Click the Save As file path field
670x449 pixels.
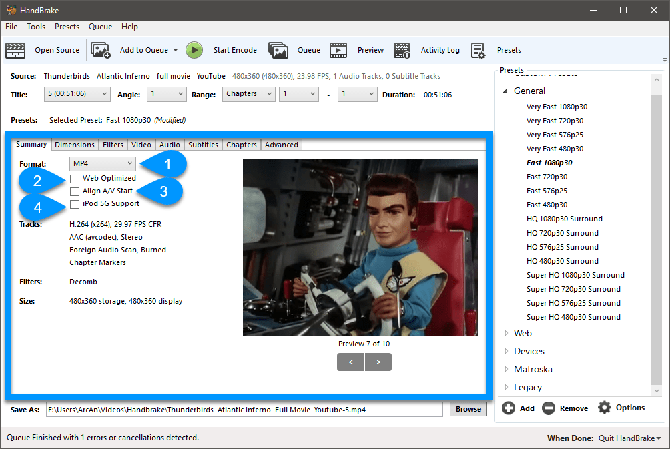[x=244, y=410]
